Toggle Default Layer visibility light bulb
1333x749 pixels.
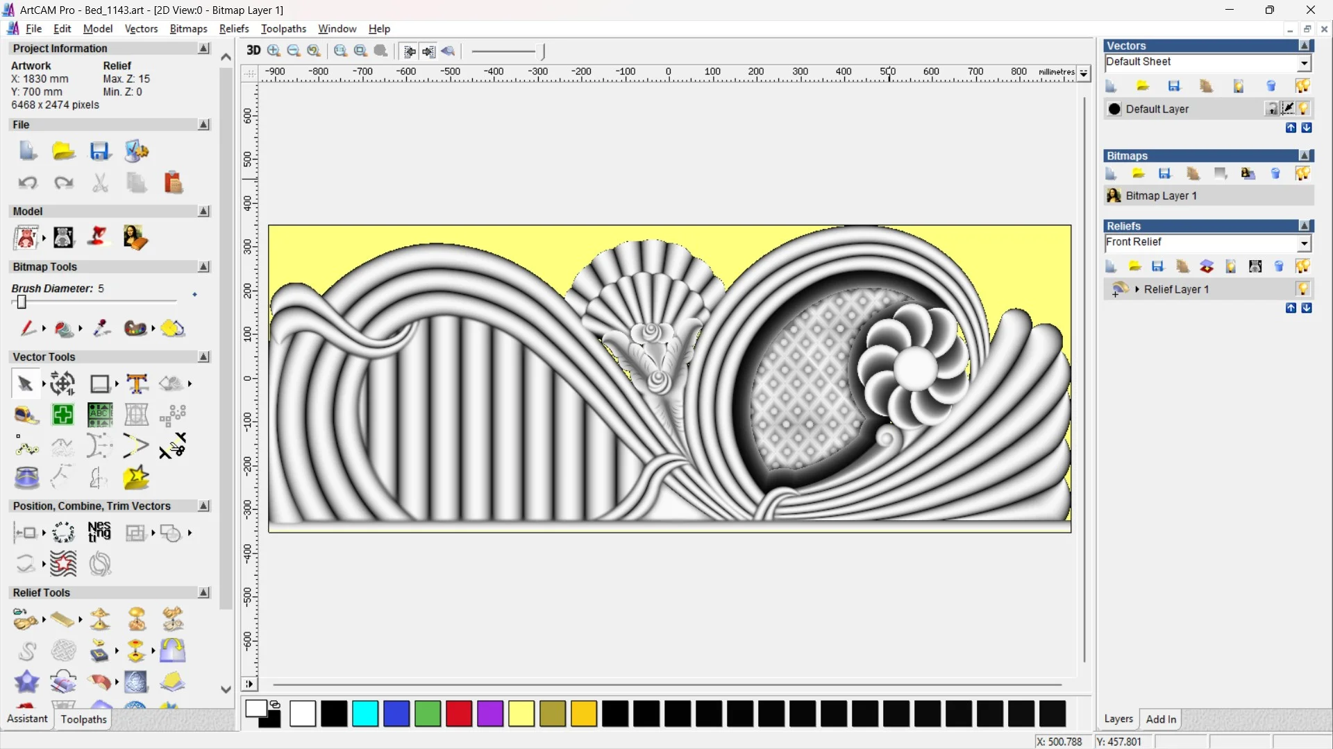click(1303, 109)
